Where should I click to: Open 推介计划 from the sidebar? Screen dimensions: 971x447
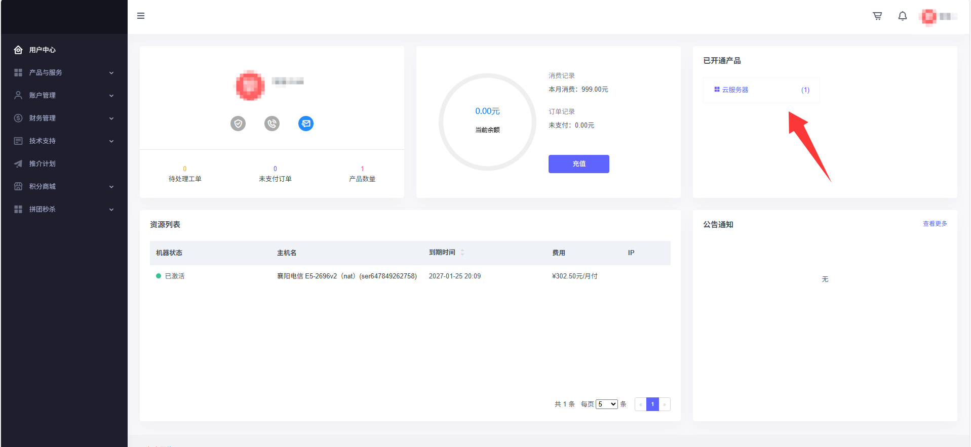point(43,164)
